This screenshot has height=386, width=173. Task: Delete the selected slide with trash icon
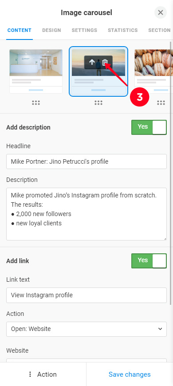click(x=105, y=62)
